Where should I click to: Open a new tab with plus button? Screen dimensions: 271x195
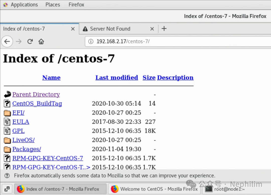coord(164,29)
